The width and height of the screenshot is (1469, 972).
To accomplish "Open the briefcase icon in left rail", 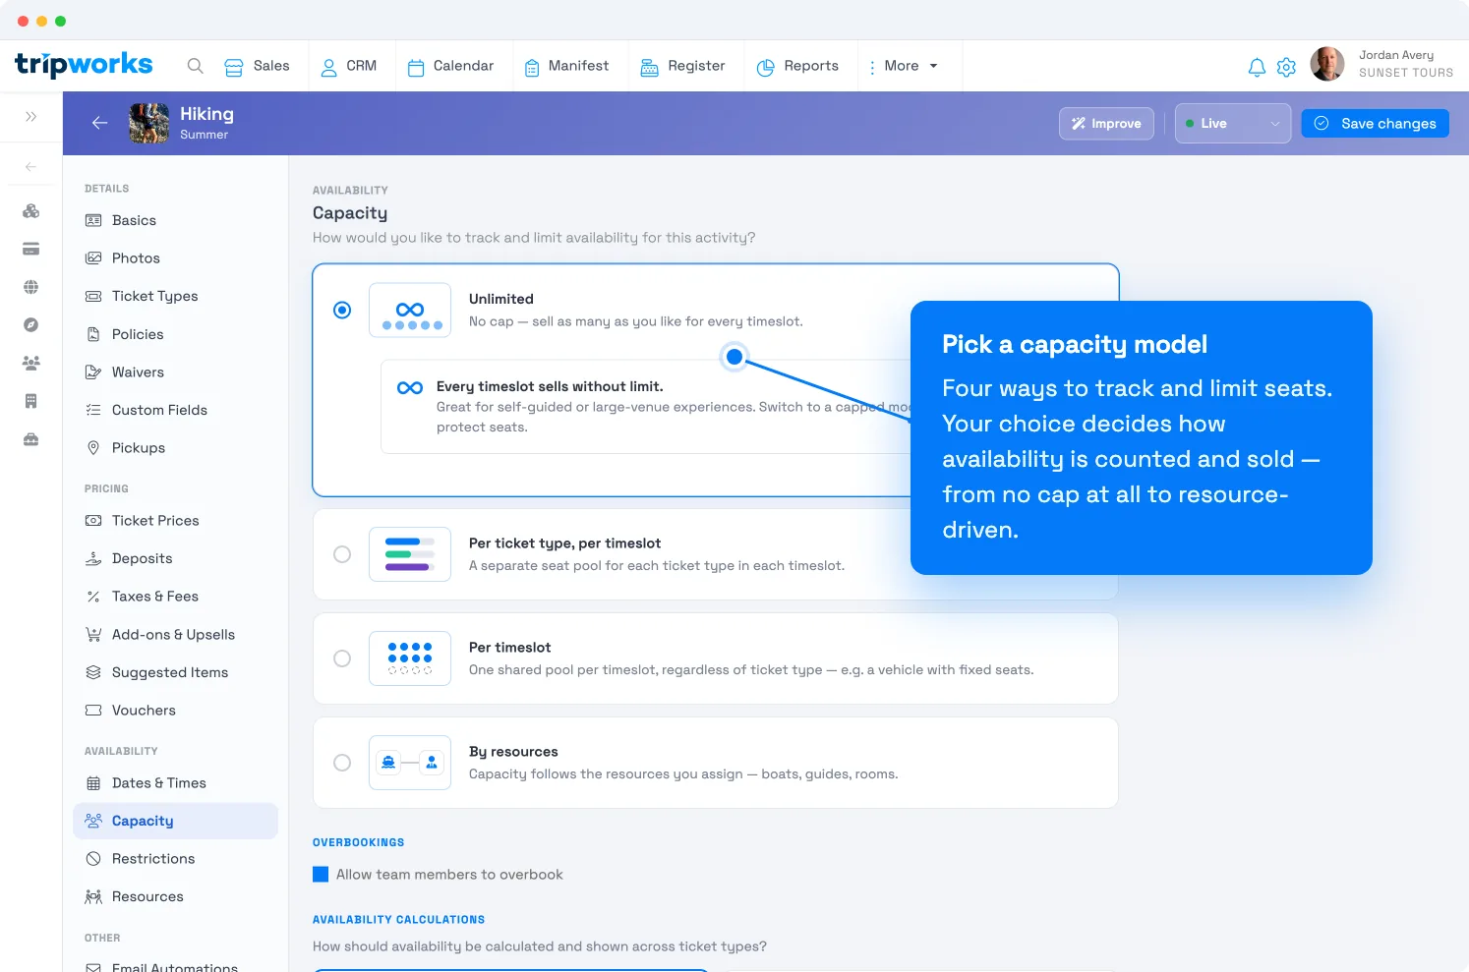I will tap(31, 439).
